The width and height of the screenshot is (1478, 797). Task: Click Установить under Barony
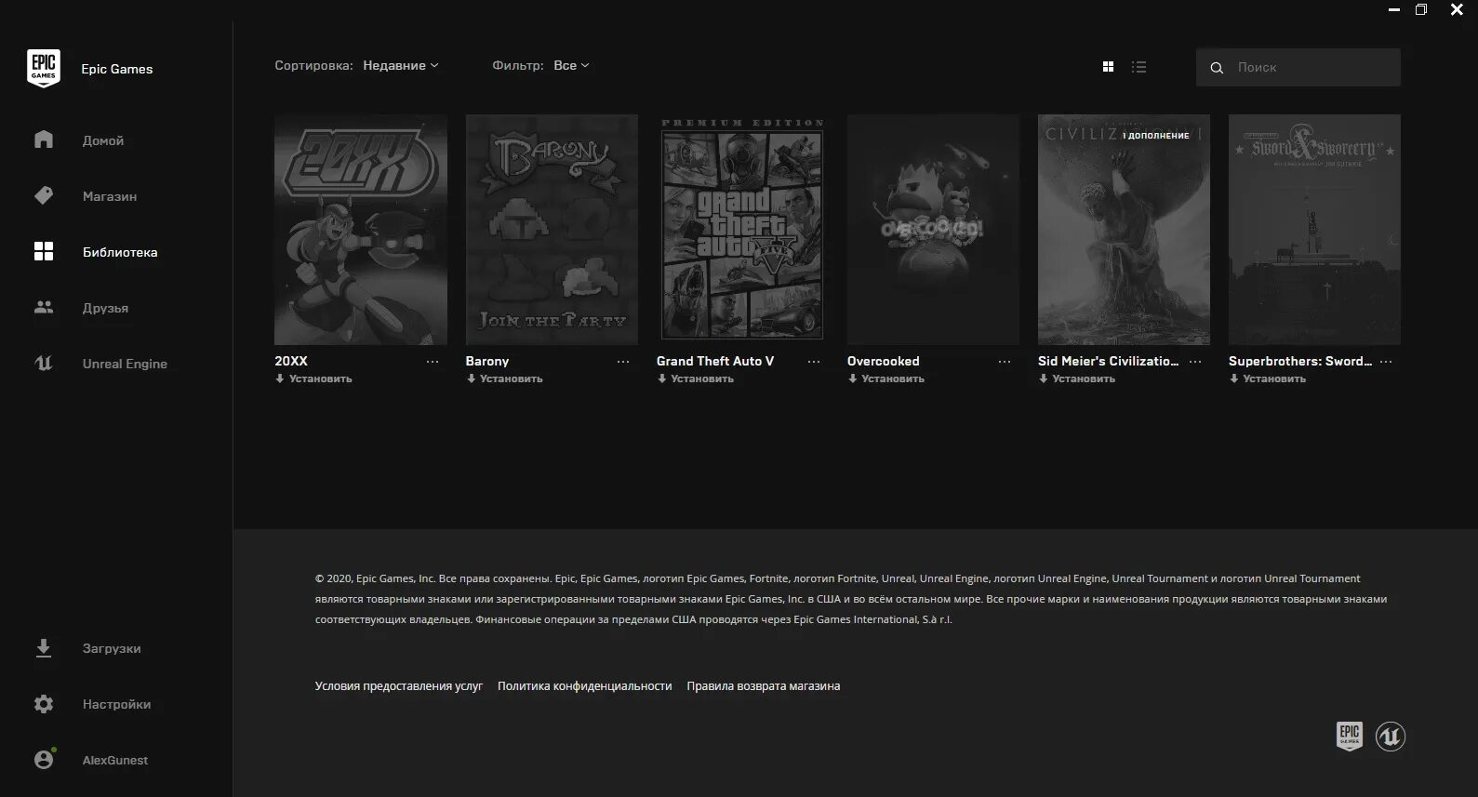click(x=504, y=379)
